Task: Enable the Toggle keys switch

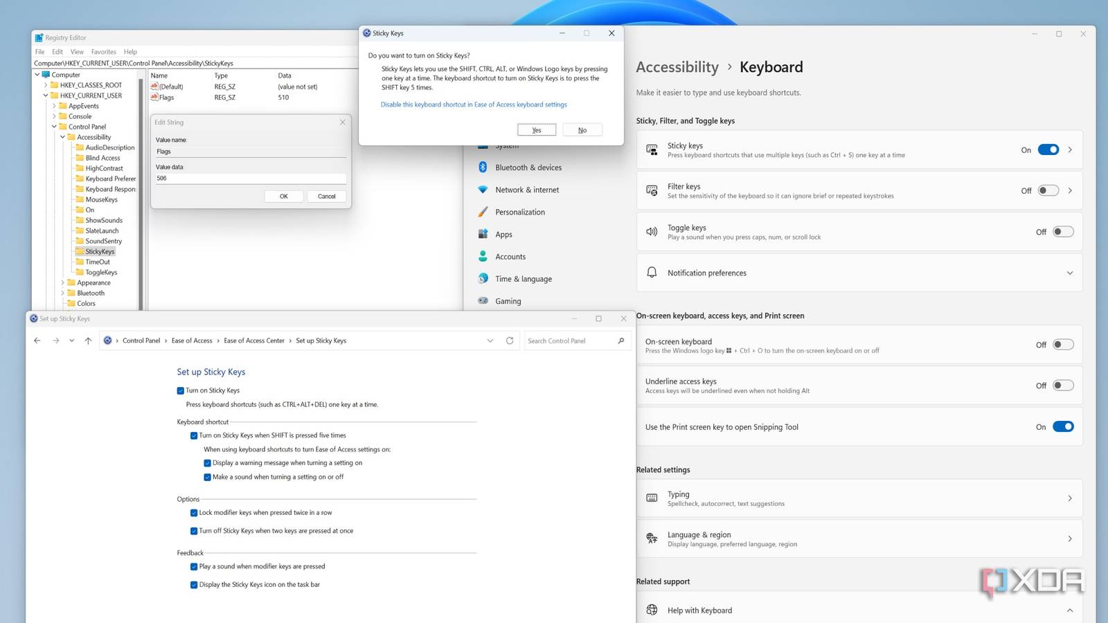Action: coord(1064,232)
